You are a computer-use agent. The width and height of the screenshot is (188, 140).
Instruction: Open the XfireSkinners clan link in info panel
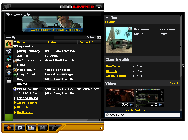point(116,76)
